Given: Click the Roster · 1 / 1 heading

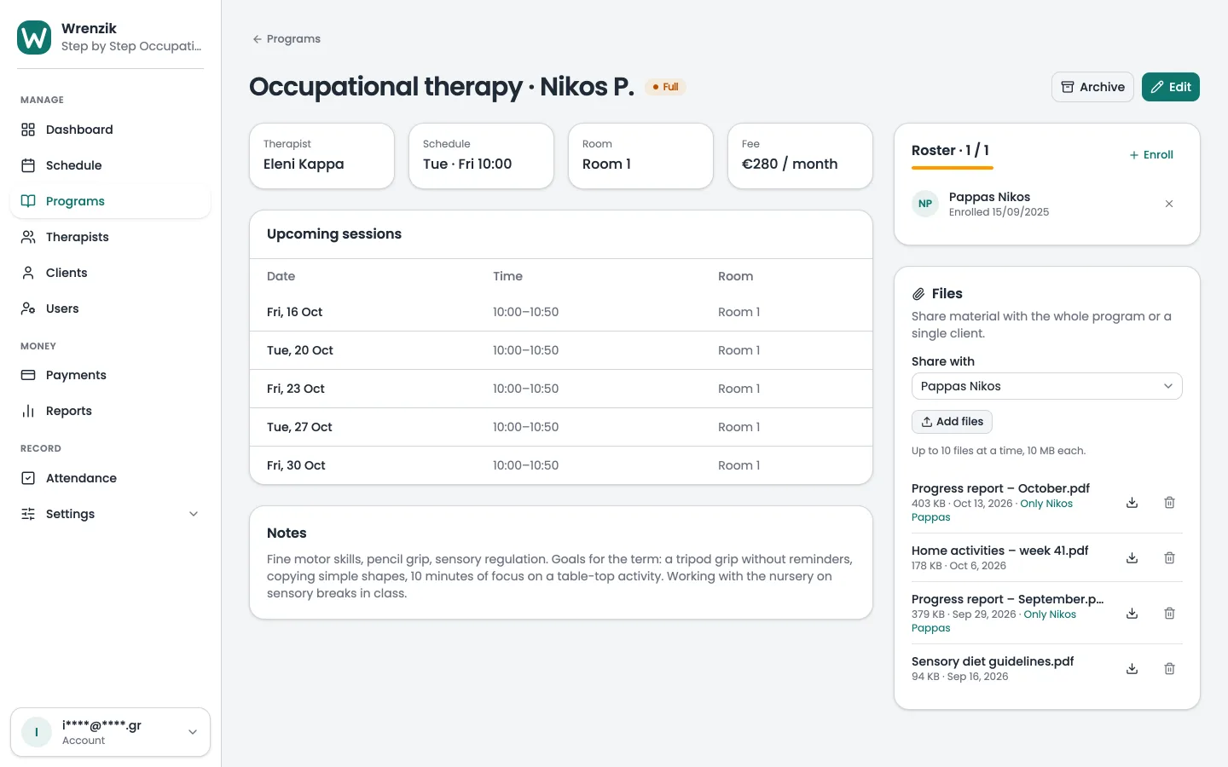Looking at the screenshot, I should 950,150.
